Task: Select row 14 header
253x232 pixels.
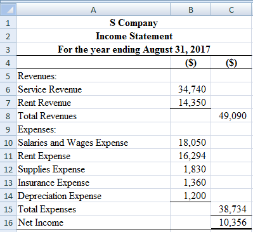Action: 8,196
